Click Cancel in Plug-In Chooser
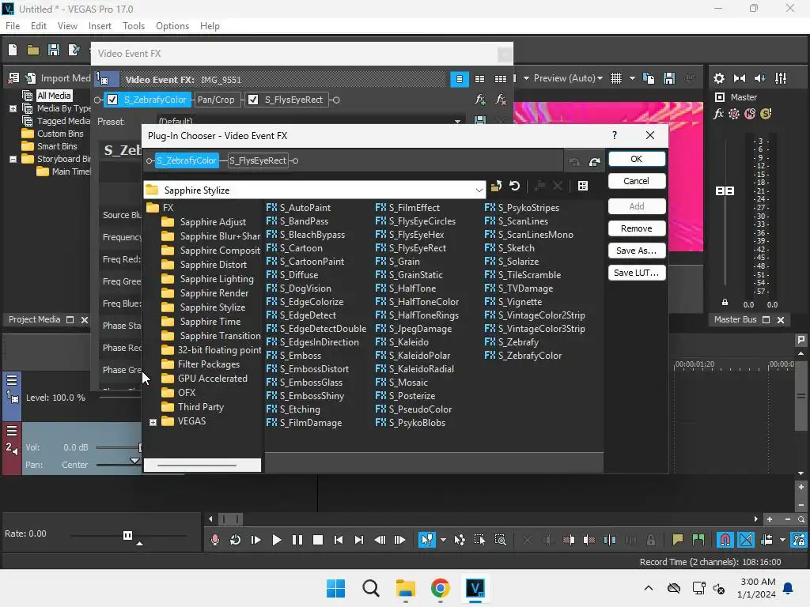The image size is (810, 607). 637,181
